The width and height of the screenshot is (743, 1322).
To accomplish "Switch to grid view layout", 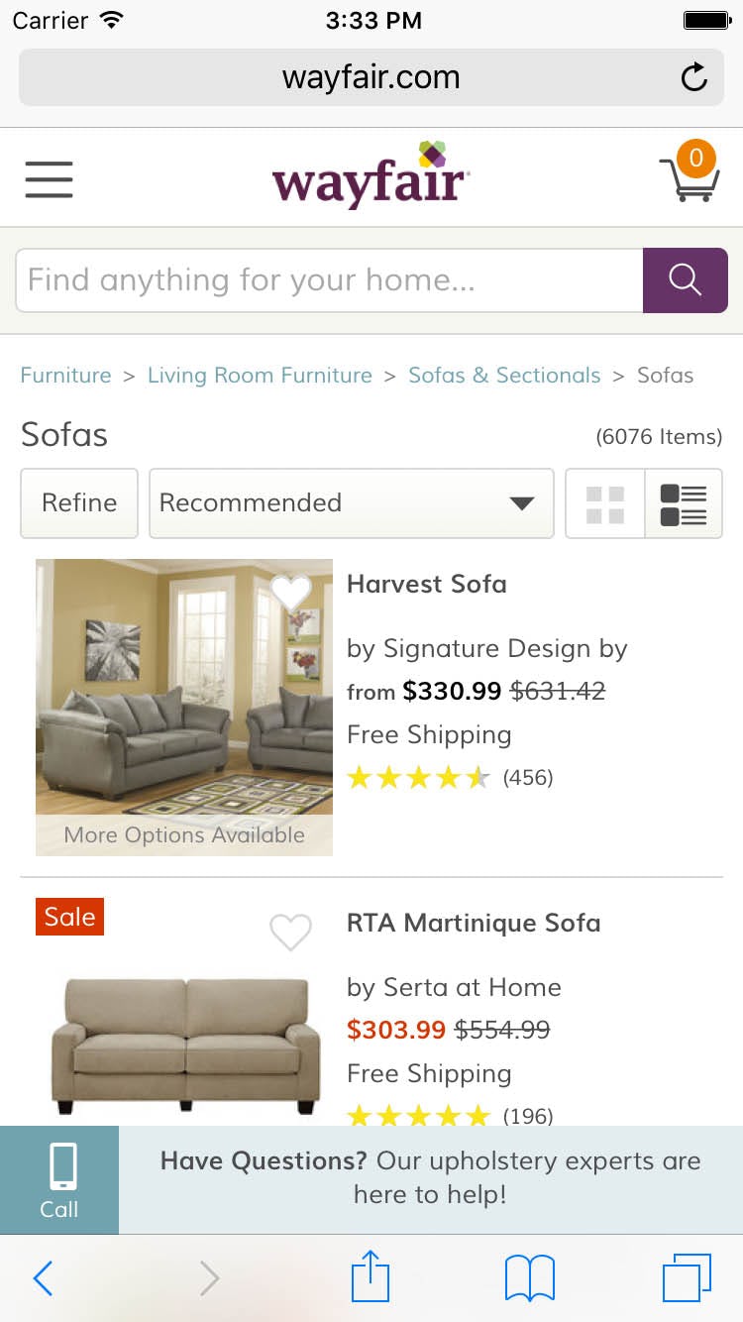I will [605, 503].
